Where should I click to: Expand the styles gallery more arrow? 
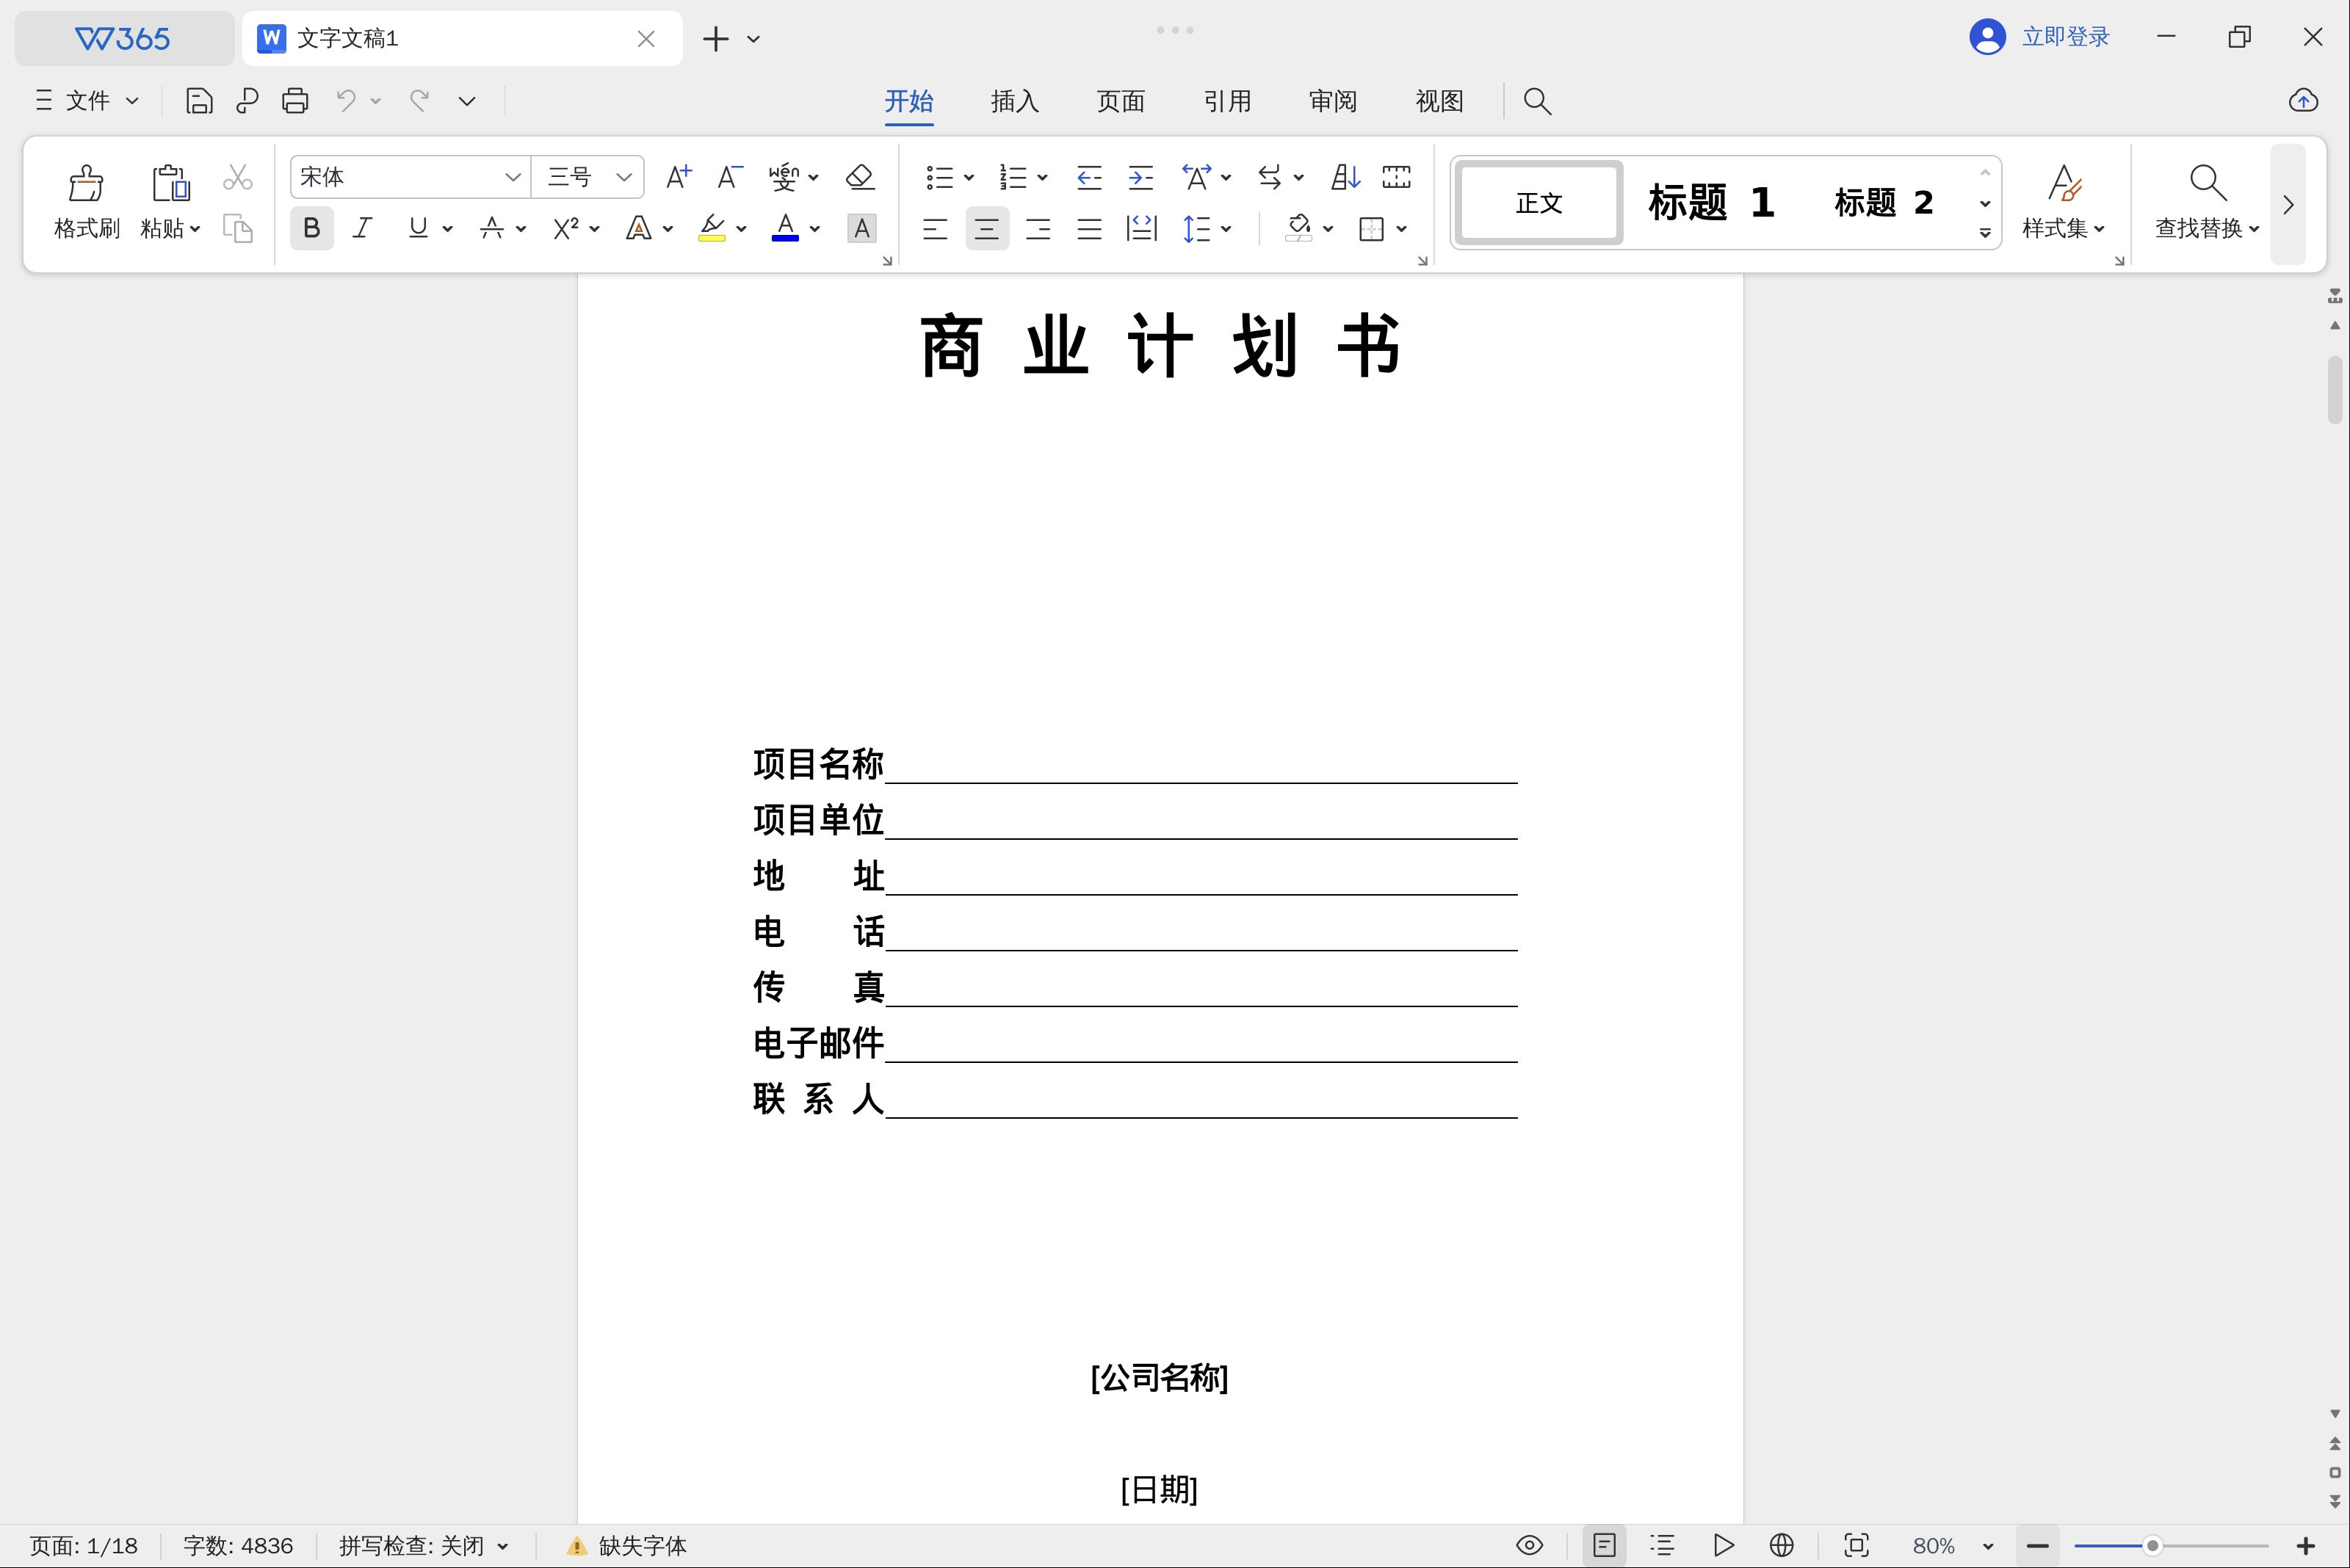click(1985, 233)
